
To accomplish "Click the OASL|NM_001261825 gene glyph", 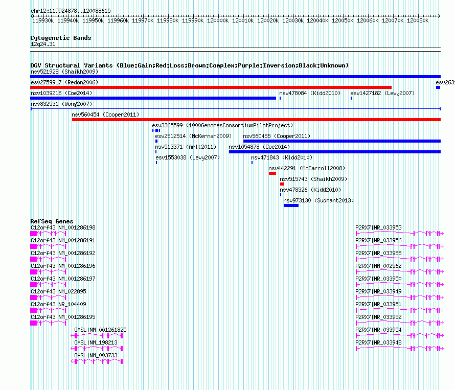I will [x=97, y=336].
